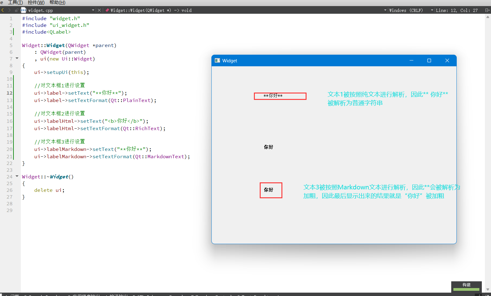The image size is (491, 296).
Task: Toggle the file read-only lock icon
Action: (17, 10)
